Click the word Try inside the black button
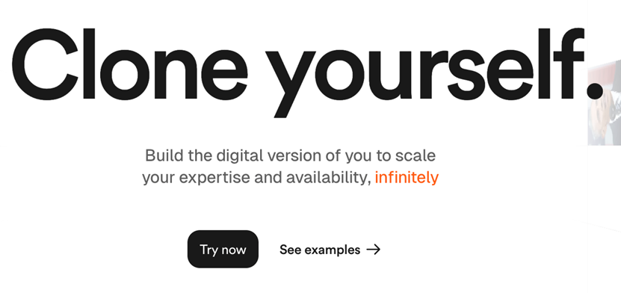Viewport: 621px width, 293px height. click(x=208, y=250)
